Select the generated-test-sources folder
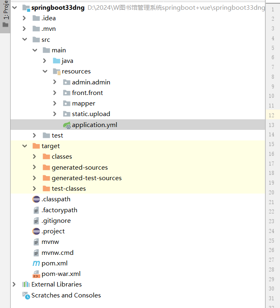 coord(86,178)
